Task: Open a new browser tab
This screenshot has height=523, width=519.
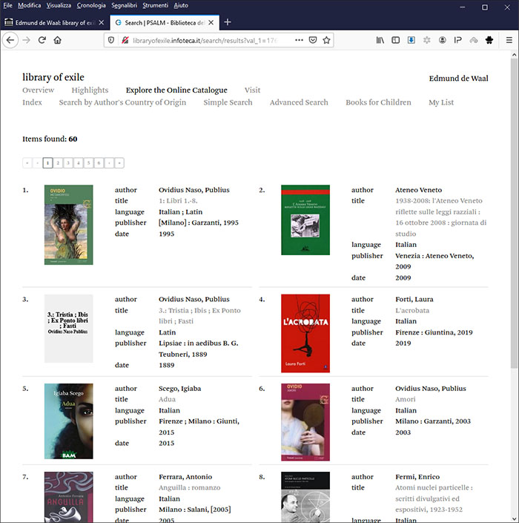Action: click(228, 22)
